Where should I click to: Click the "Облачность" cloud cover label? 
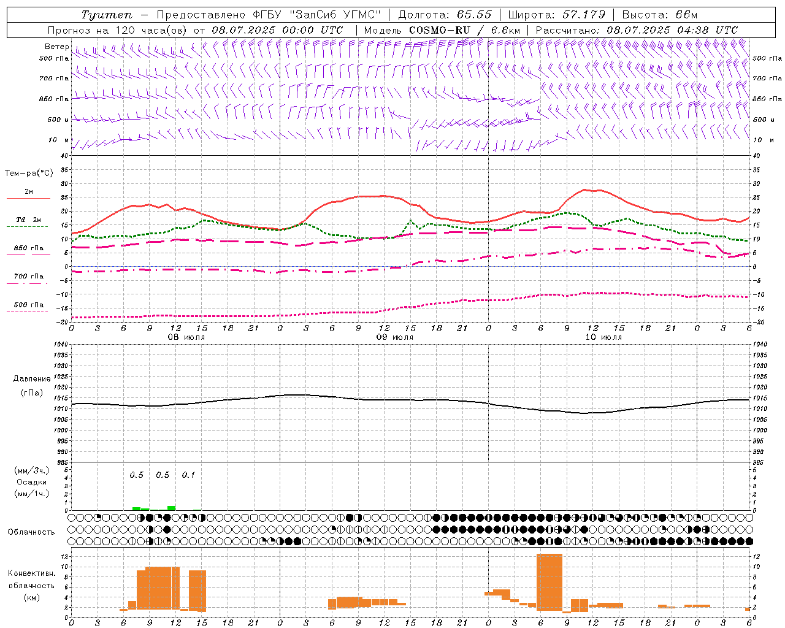click(31, 532)
